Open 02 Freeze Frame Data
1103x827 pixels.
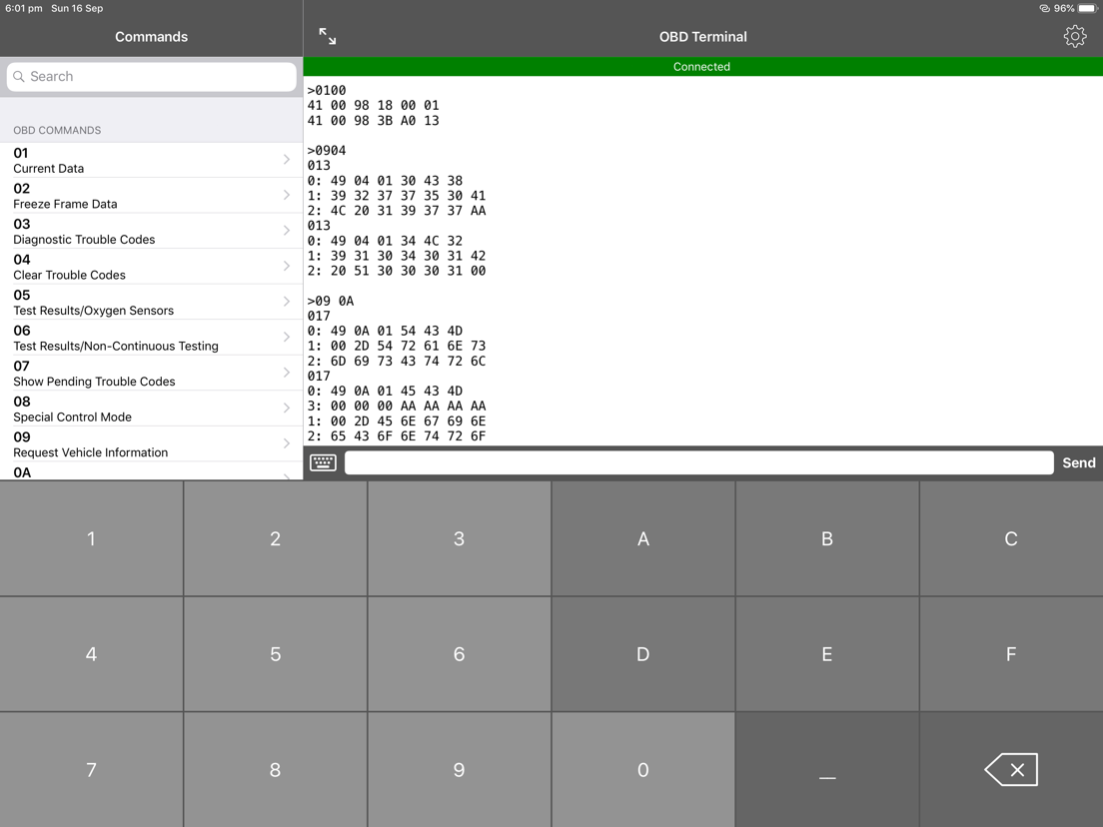click(151, 196)
